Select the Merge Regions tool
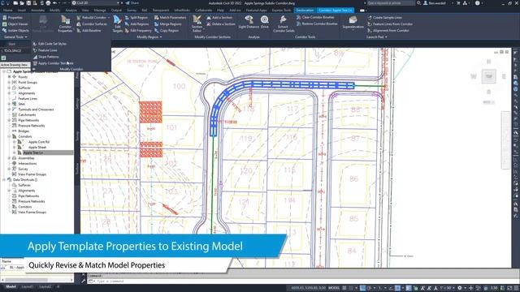The width and height of the screenshot is (520, 292). [x=168, y=24]
